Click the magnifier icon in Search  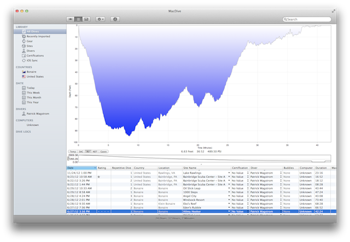285,20
